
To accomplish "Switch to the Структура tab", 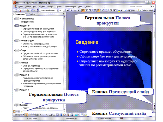I will 20,14.
